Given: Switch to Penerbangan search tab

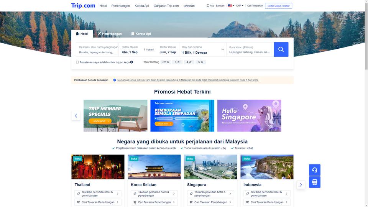Looking at the screenshot, I should click(x=110, y=34).
